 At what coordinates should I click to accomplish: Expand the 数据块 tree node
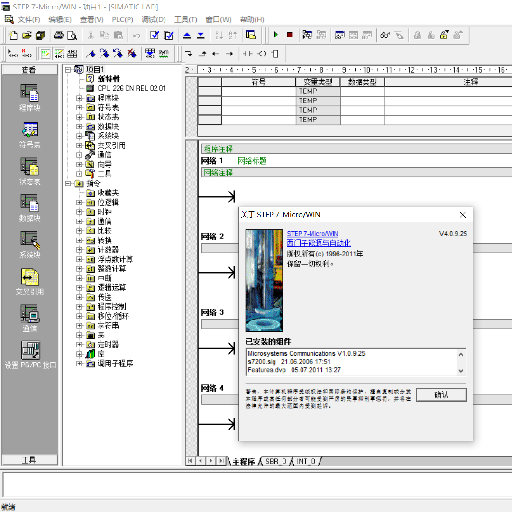[79, 127]
